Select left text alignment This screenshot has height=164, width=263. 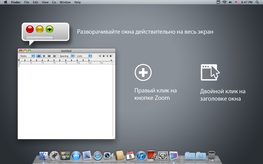pyautogui.click(x=39, y=56)
